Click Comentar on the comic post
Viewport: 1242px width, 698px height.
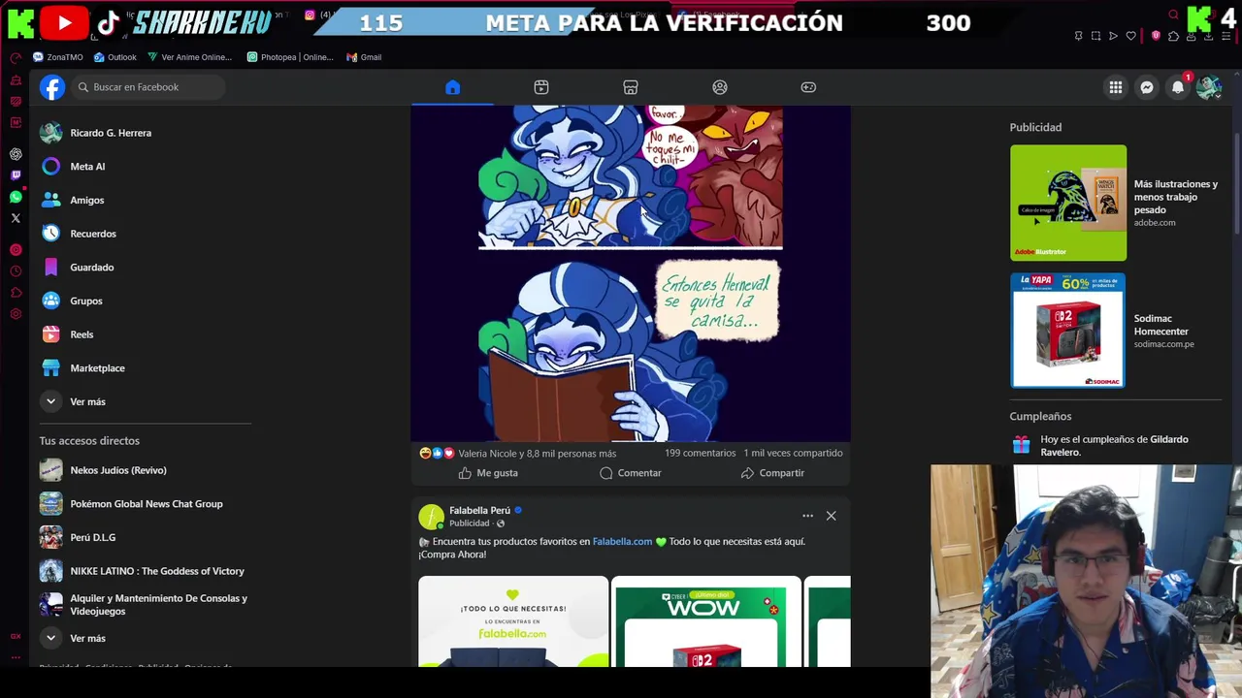[x=631, y=473]
